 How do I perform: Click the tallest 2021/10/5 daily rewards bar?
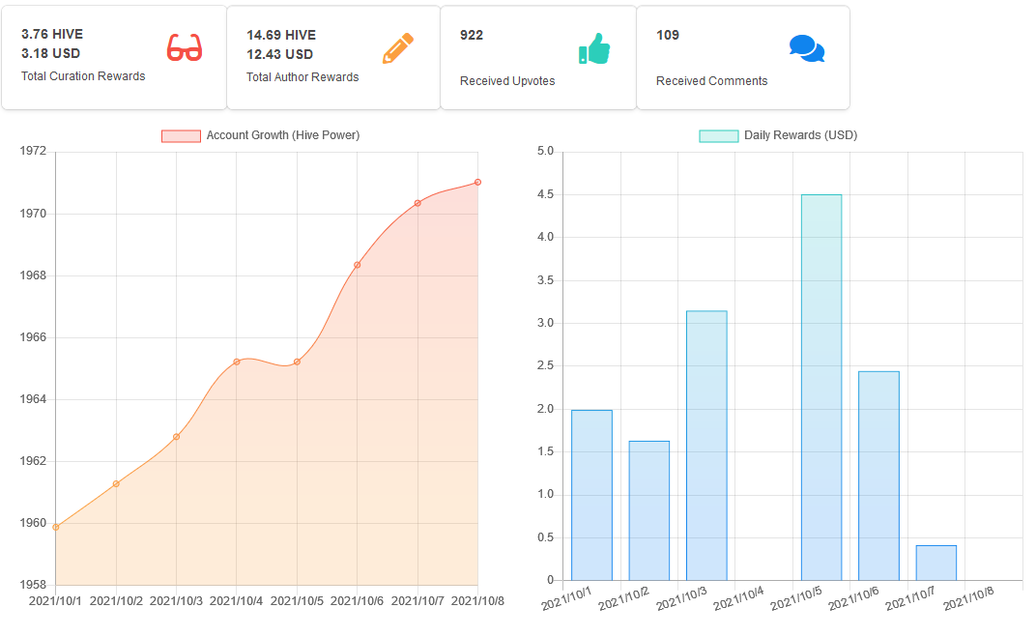coord(821,388)
